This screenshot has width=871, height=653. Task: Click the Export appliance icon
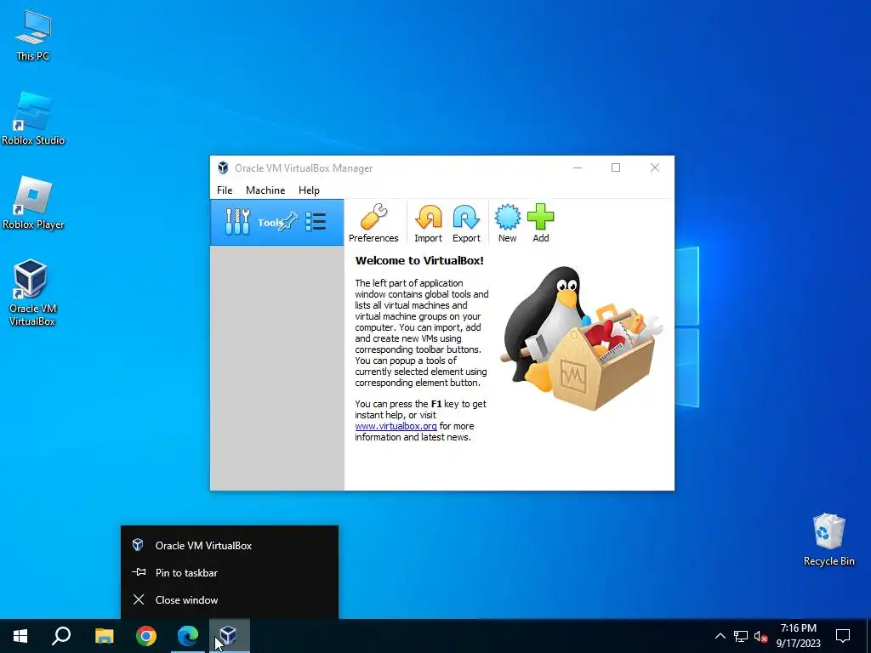[x=466, y=223]
